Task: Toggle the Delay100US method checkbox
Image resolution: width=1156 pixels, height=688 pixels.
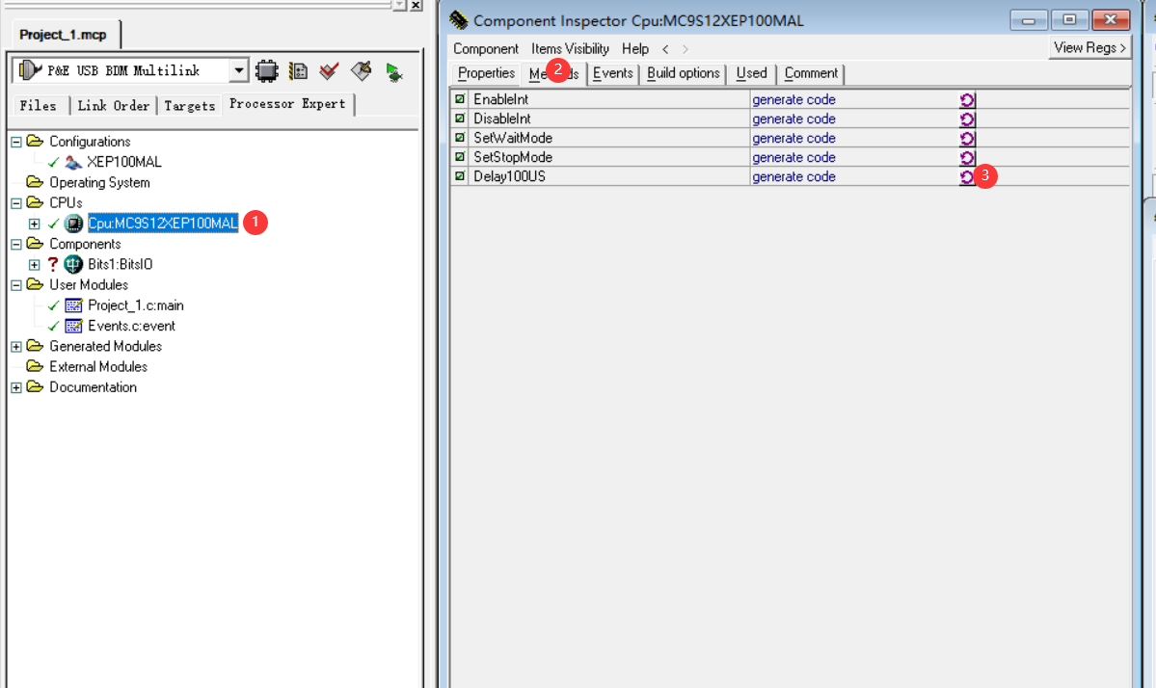Action: (460, 176)
